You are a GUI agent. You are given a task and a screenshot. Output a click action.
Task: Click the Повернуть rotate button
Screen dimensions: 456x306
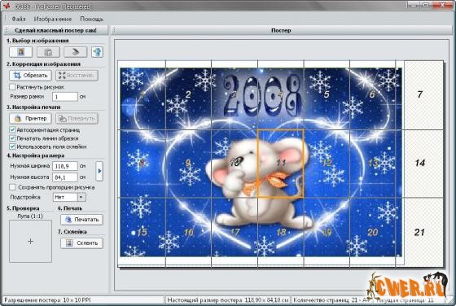point(77,118)
